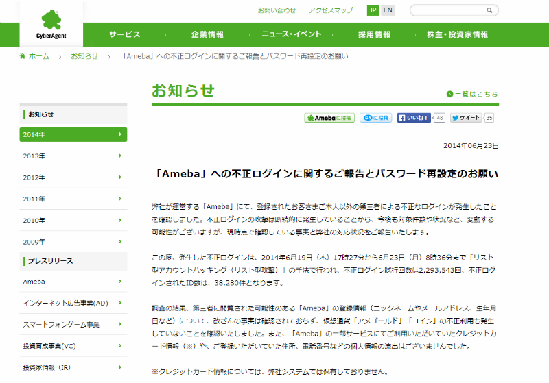Click the Facebook いいね! button

tap(414, 118)
